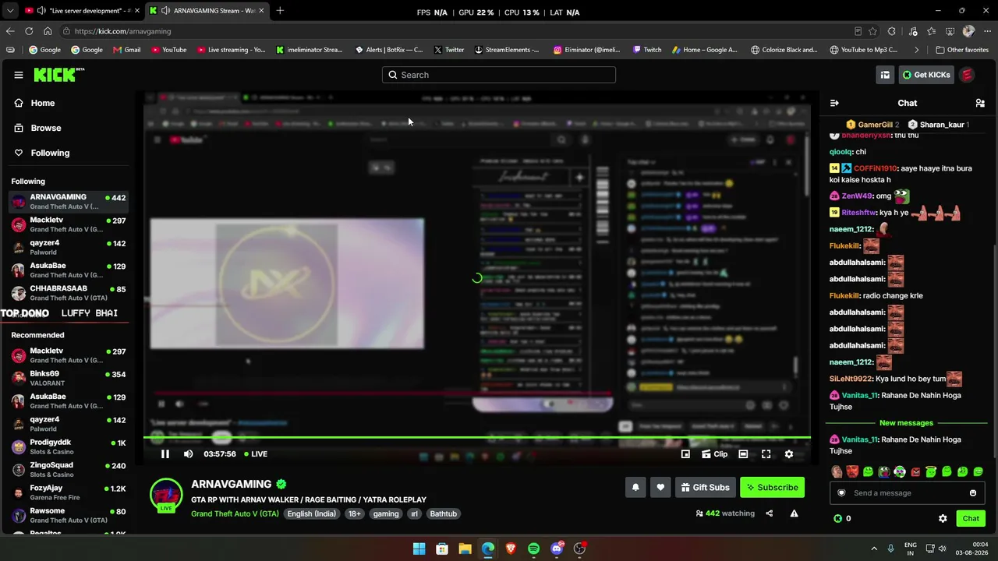Subscribe to ARNAVGAMING channel
998x561 pixels.
772,488
